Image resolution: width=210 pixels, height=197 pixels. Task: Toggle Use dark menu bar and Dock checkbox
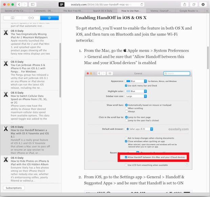pos(126,86)
